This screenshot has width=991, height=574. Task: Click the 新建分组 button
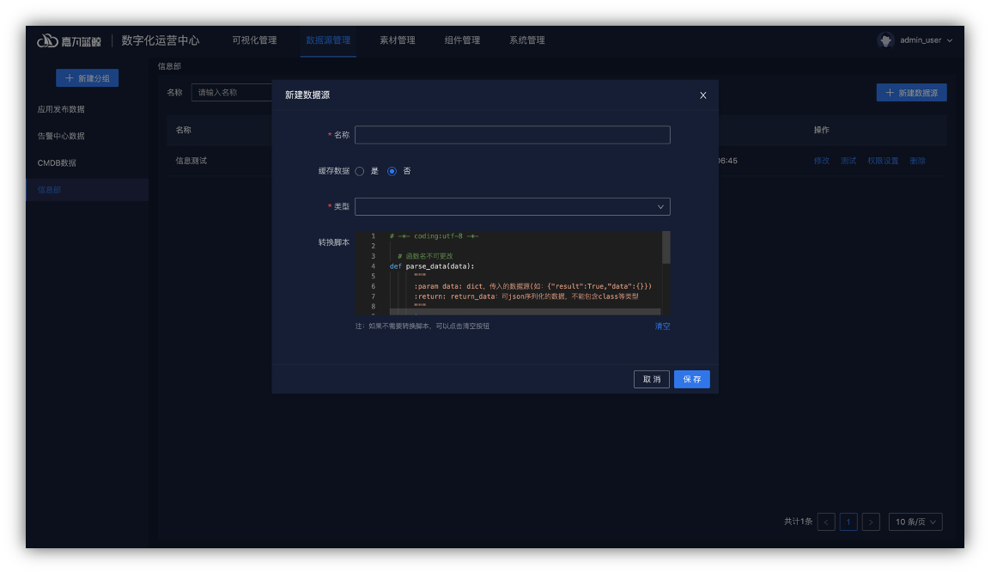pos(88,77)
